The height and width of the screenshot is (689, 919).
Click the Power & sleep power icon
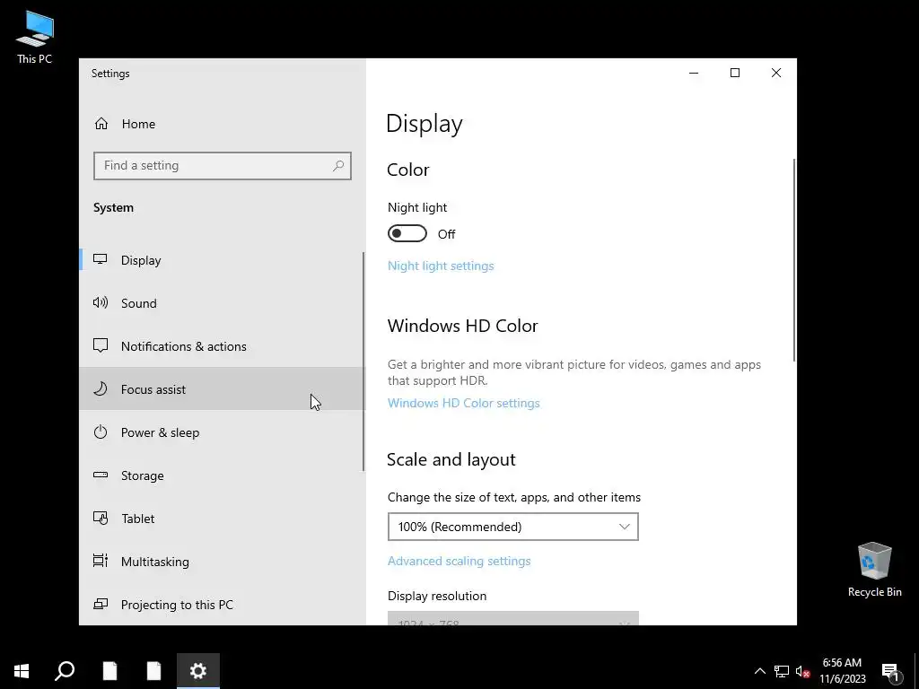click(x=101, y=432)
